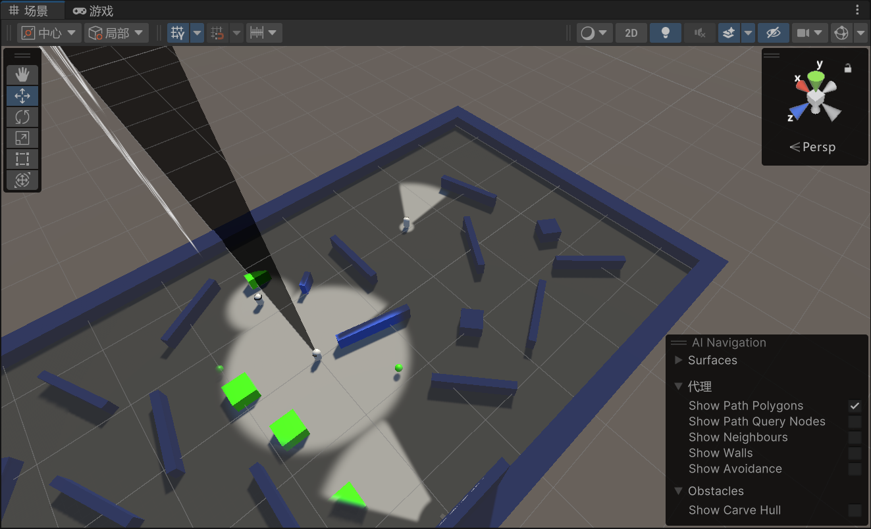Uncheck Show Path Polygons
This screenshot has height=529, width=871.
(x=855, y=405)
